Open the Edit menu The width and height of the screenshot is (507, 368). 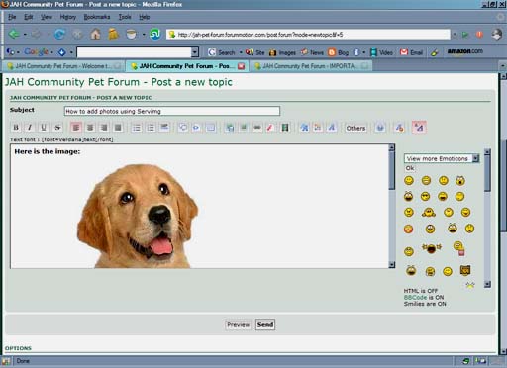coord(29,17)
